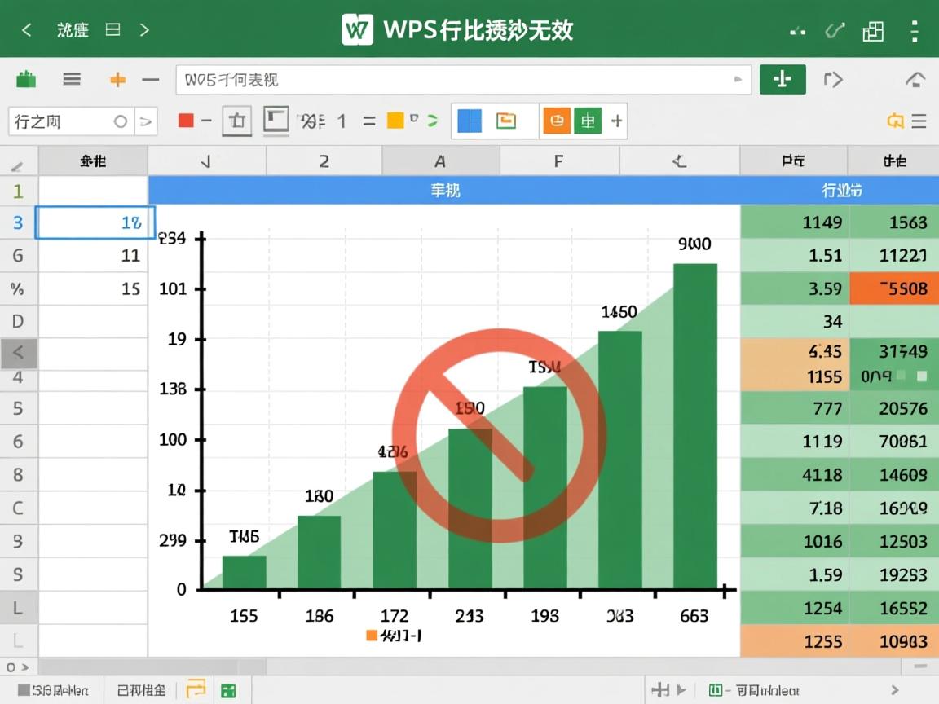939x704 pixels.
Task: Click the blue grid icon in the toolbar
Action: (469, 120)
